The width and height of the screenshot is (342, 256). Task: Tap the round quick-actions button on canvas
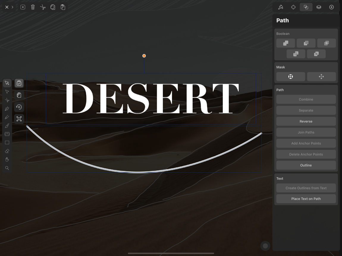tap(265, 246)
